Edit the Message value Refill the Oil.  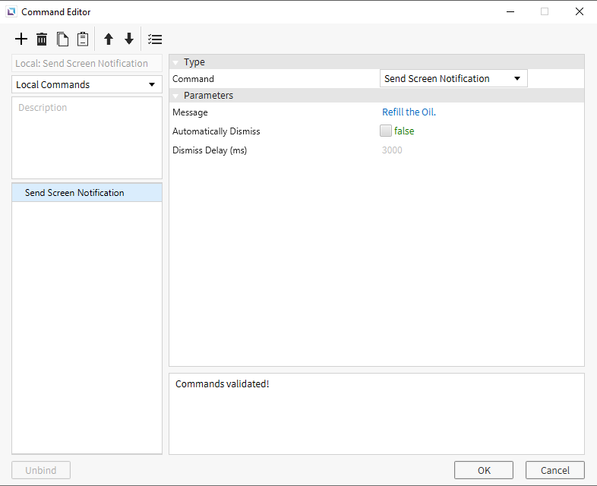pos(409,112)
